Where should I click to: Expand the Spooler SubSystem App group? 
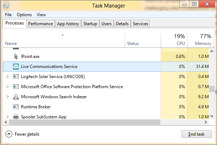pyautogui.click(x=8, y=117)
